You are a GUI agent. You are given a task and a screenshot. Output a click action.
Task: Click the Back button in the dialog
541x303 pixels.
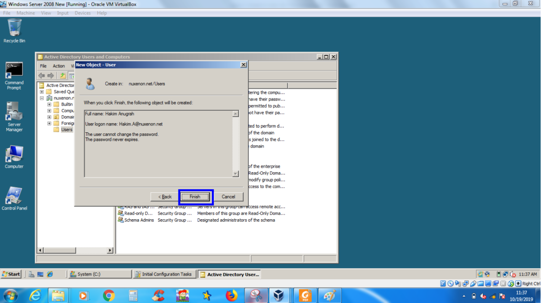165,197
